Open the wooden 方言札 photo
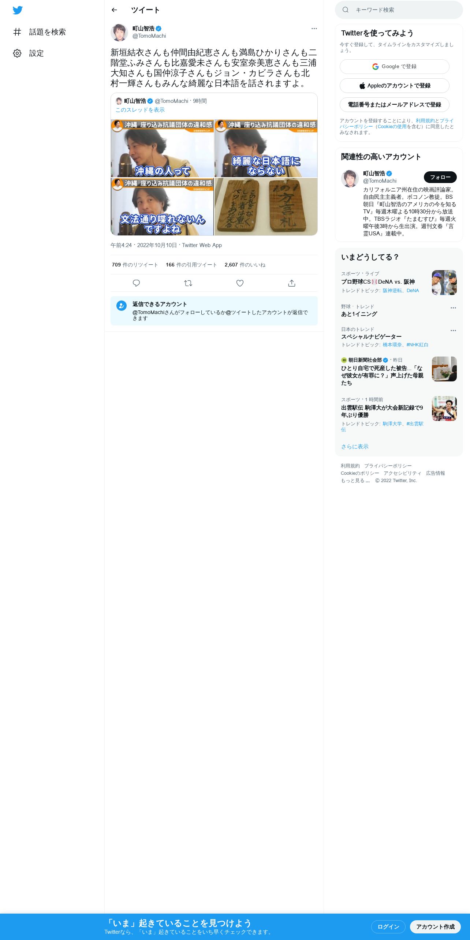 click(x=266, y=206)
